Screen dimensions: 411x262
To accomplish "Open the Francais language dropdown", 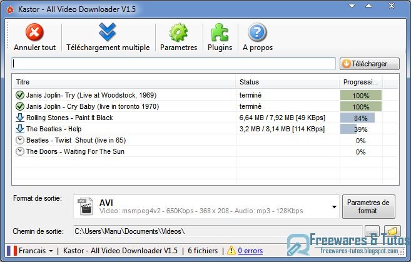I will tap(36, 251).
